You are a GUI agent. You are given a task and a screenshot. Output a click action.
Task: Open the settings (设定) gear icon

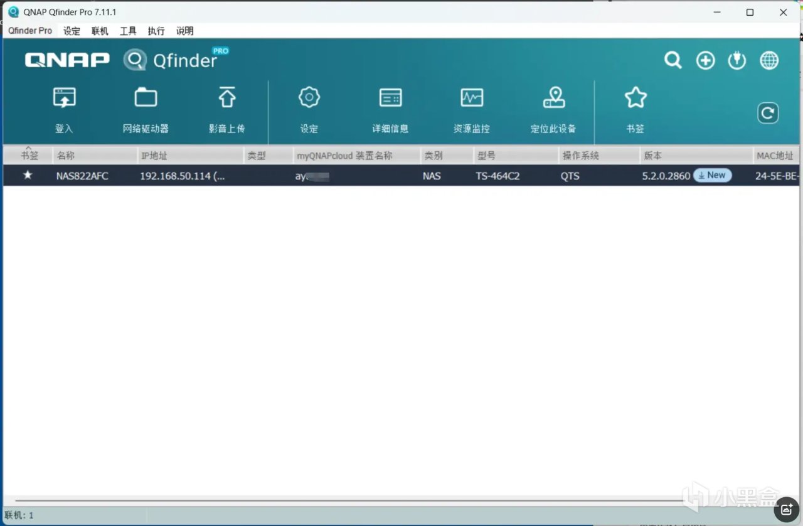coord(309,98)
